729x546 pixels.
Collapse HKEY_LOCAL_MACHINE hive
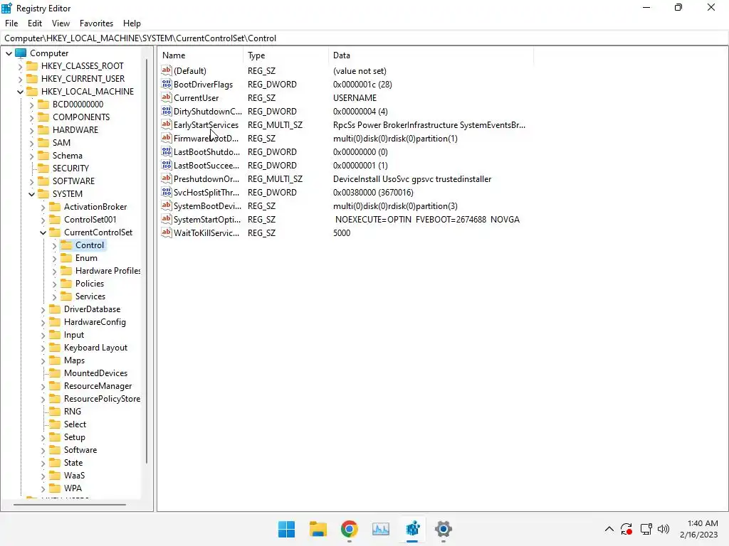(20, 92)
